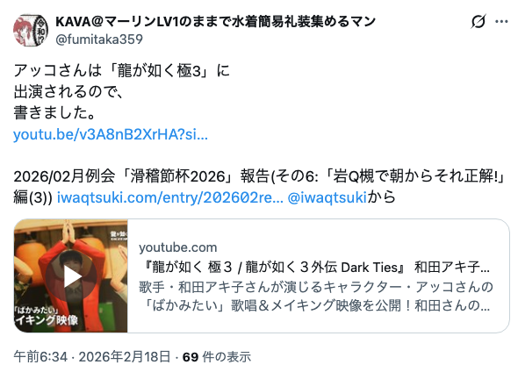Click the tweet text about アッコさん
The image size is (518, 372).
(121, 91)
